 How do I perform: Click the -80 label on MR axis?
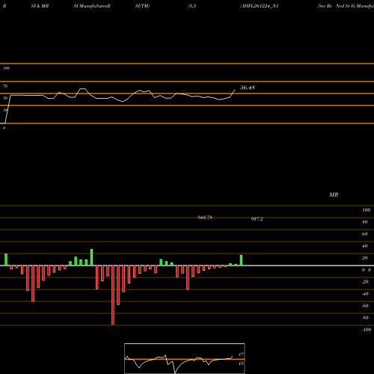click(365, 318)
